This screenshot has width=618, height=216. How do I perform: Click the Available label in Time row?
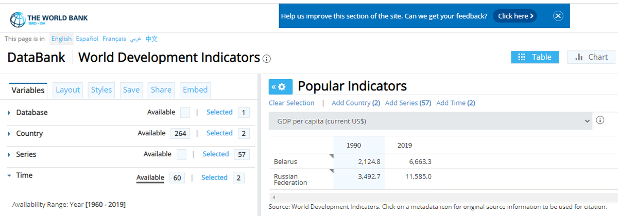pyautogui.click(x=150, y=178)
